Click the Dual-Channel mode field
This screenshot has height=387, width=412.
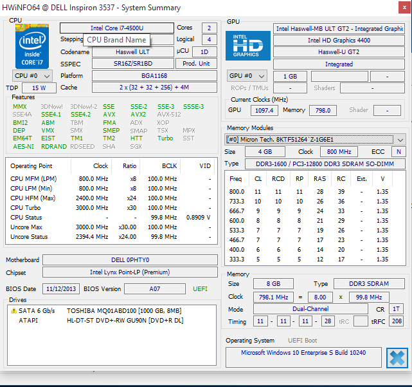pyautogui.click(x=310, y=309)
